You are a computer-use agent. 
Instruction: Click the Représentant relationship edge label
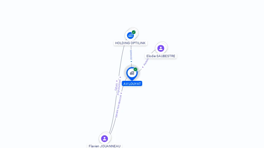coord(119,87)
